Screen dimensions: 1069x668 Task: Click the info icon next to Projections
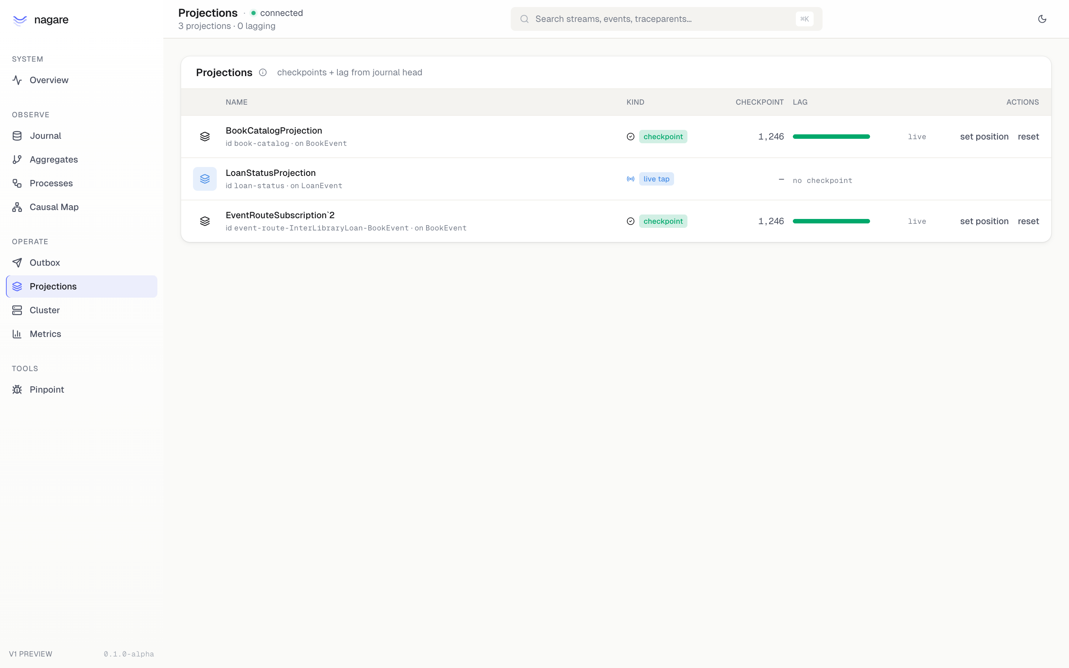(263, 72)
